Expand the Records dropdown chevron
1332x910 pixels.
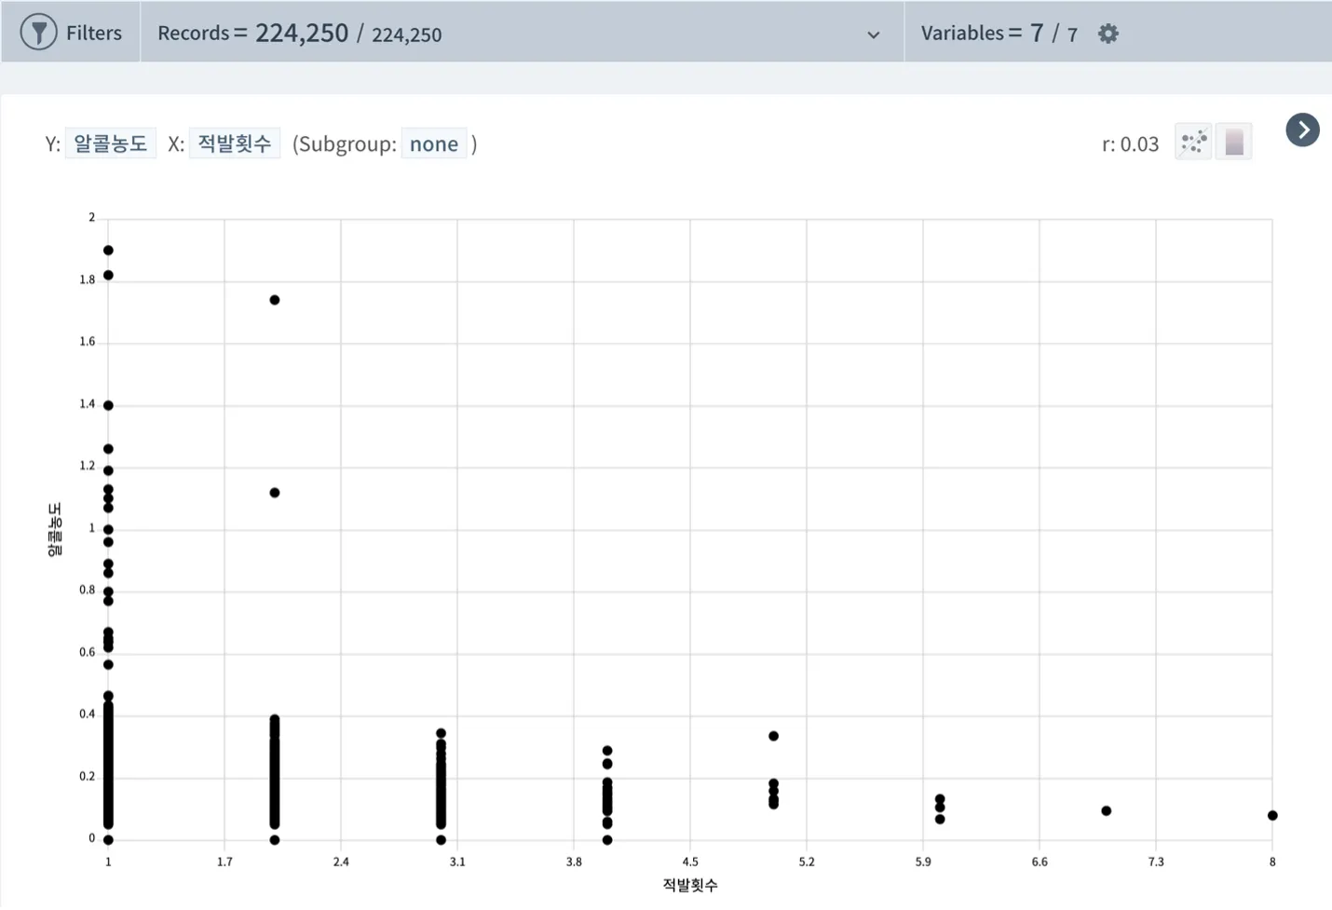point(874,35)
